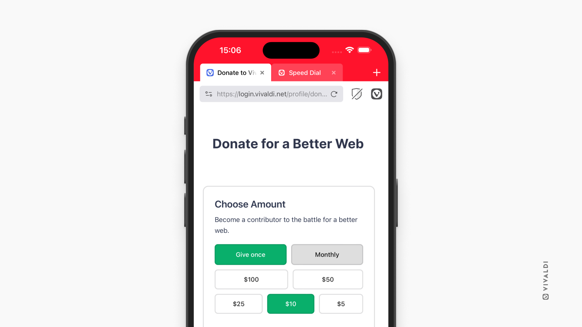Click the Vivaldi logo in address bar
Image resolution: width=582 pixels, height=327 pixels.
[x=376, y=94]
